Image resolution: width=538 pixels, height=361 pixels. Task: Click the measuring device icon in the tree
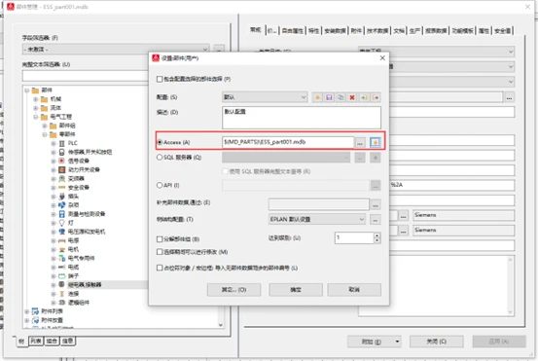(61, 214)
